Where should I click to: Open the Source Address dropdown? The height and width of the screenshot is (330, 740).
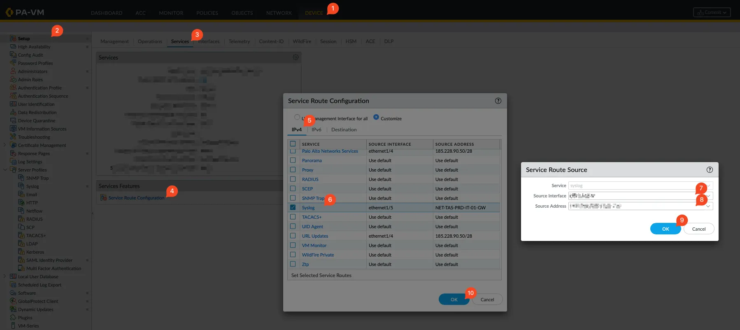[708, 206]
